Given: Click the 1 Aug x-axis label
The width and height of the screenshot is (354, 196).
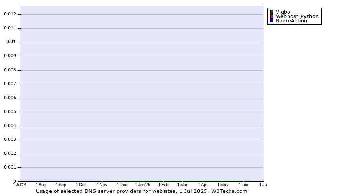Looking at the screenshot, I should [41, 185].
